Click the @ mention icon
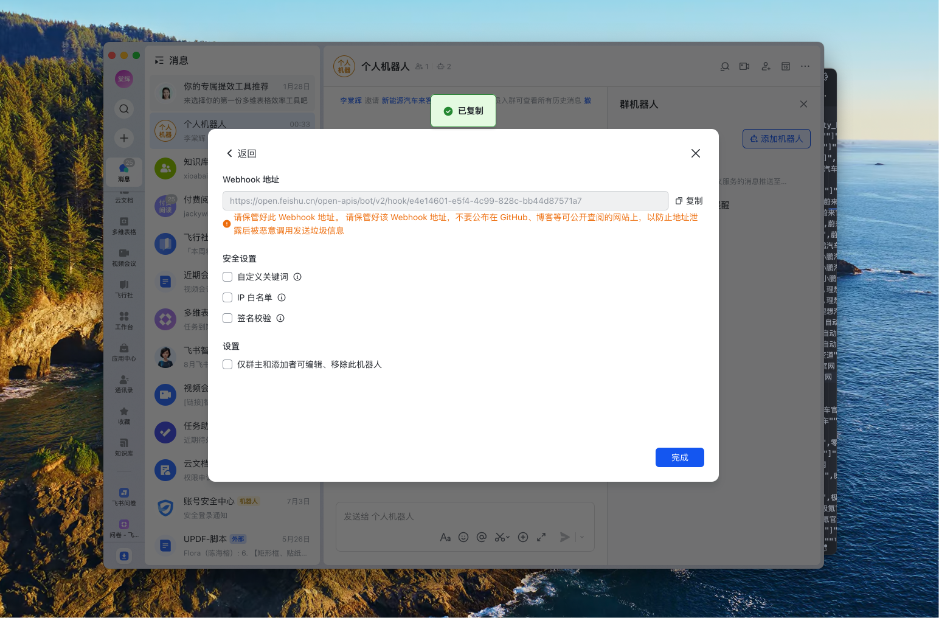This screenshot has height=618, width=939. tap(482, 537)
